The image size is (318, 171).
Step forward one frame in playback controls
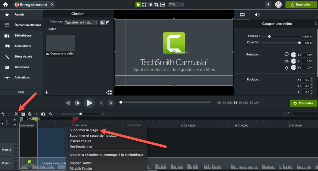(x=77, y=103)
